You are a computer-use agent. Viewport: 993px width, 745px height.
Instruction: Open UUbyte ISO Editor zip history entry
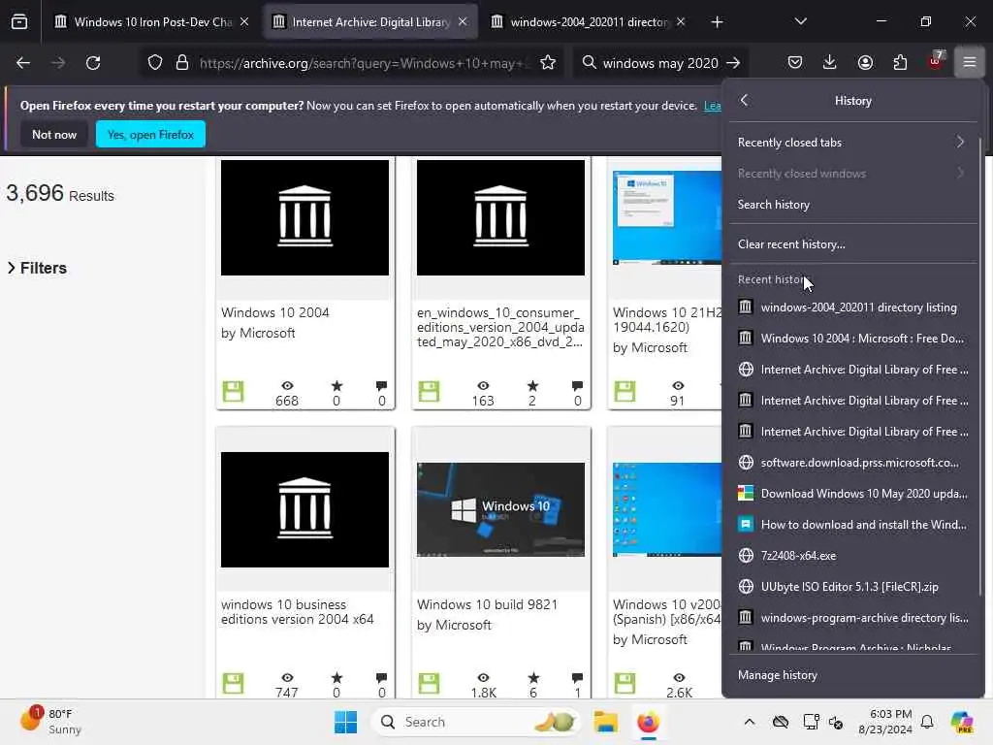pos(851,587)
